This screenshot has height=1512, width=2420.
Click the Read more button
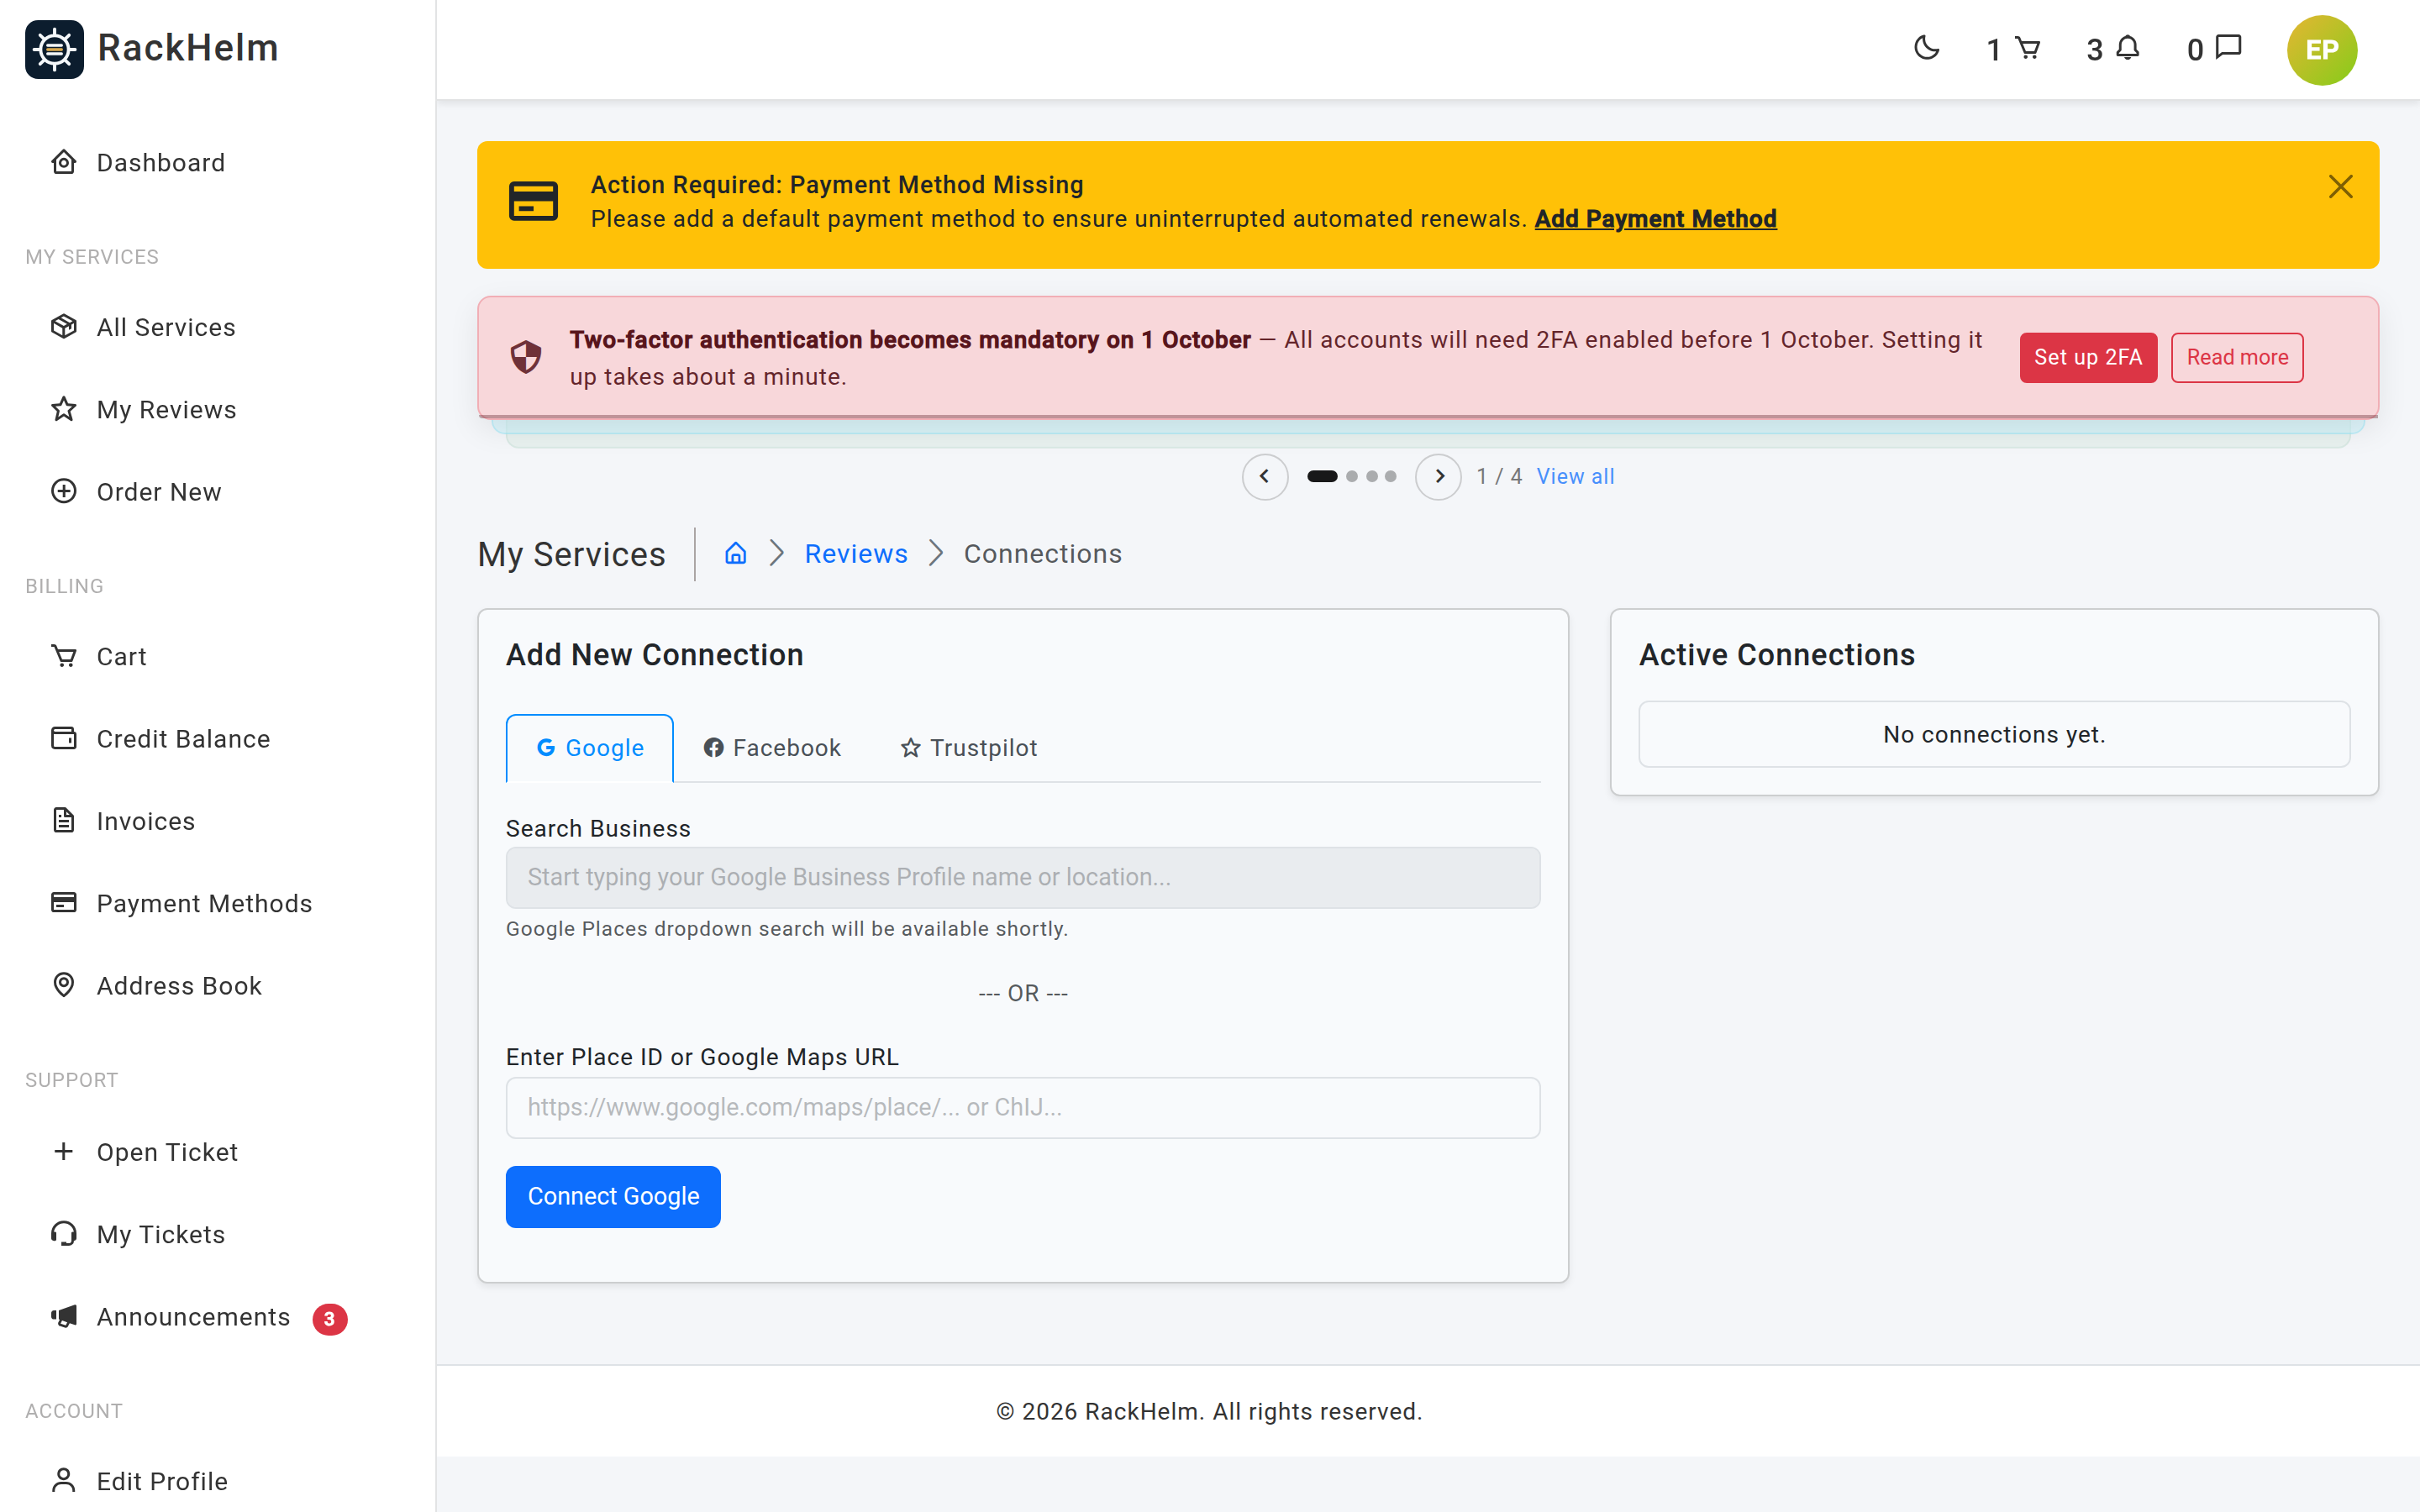point(2236,357)
